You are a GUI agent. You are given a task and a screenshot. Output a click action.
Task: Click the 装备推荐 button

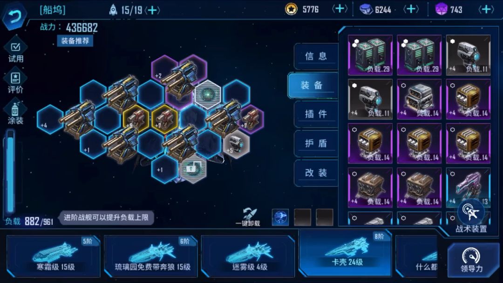click(x=75, y=41)
